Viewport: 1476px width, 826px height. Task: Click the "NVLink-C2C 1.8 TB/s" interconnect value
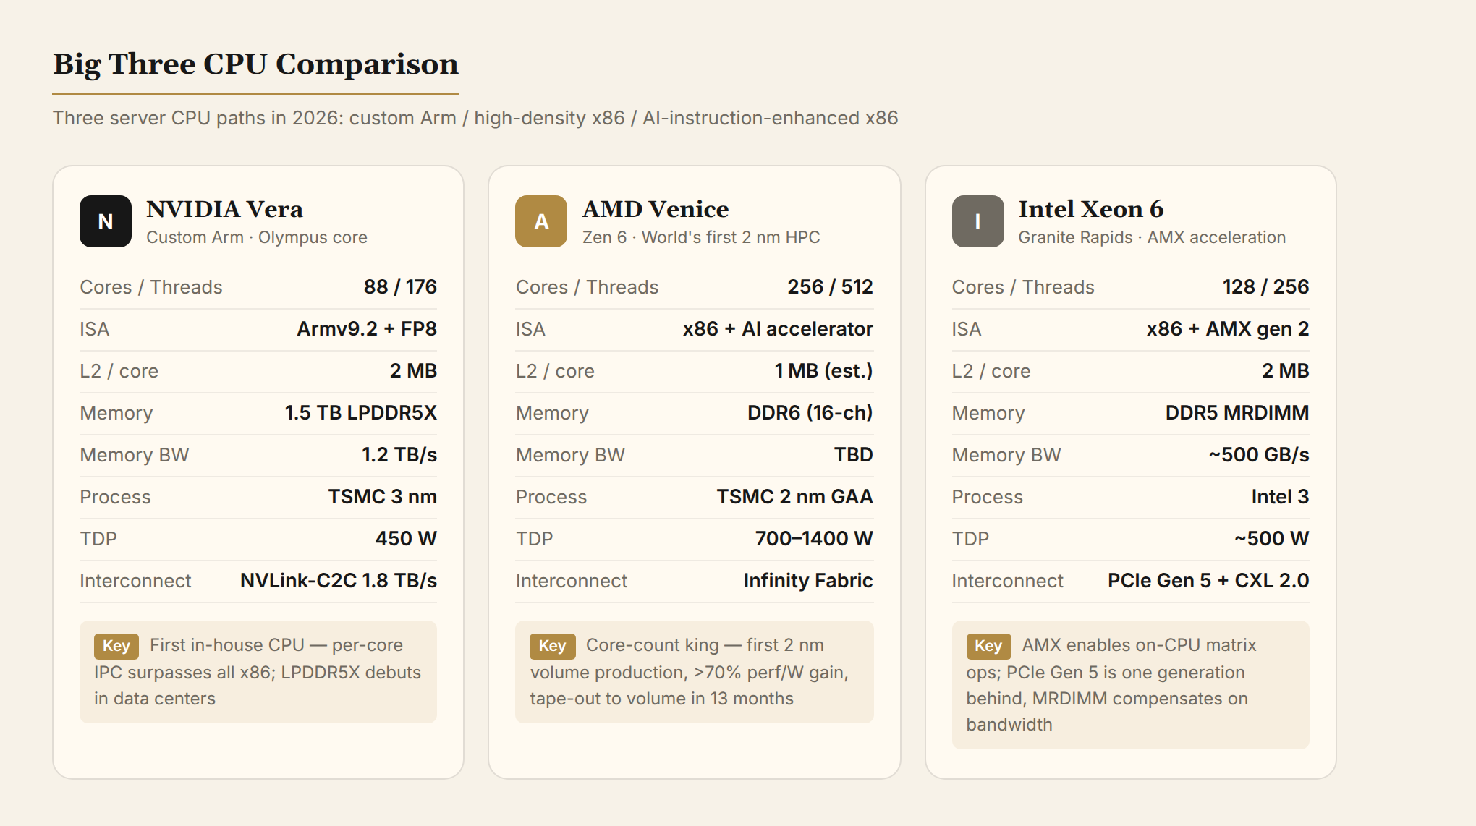(x=339, y=581)
